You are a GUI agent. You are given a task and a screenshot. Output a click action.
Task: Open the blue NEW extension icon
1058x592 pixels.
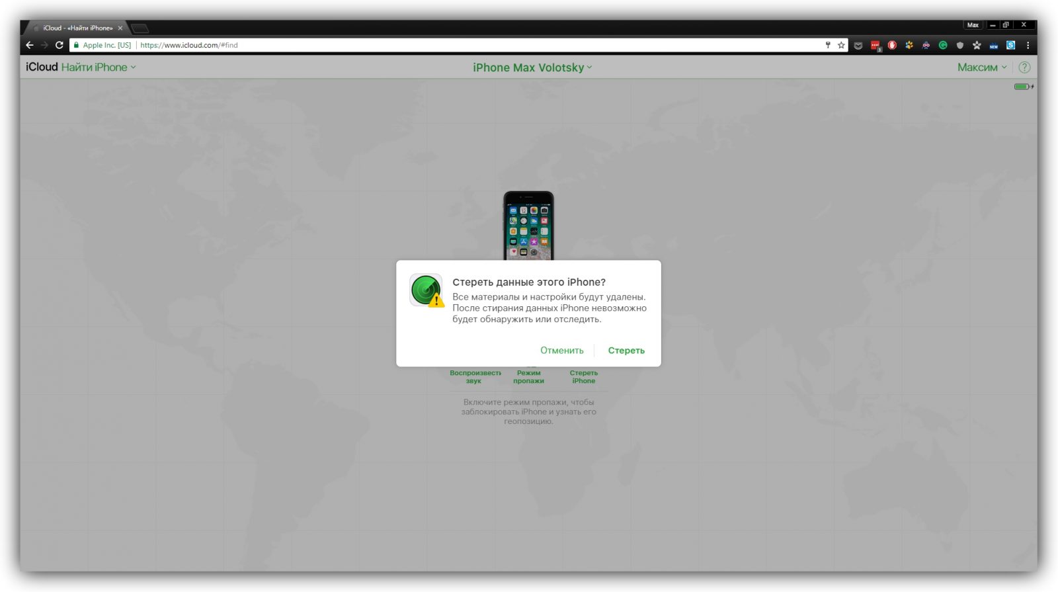(x=994, y=46)
